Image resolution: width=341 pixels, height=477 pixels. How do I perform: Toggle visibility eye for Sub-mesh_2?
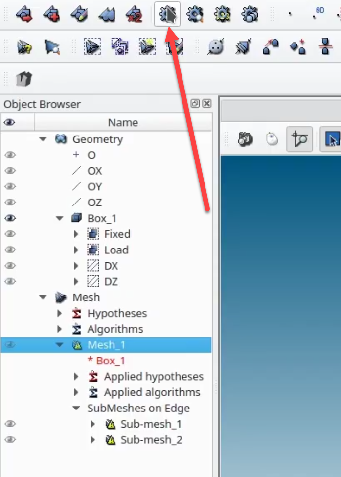click(x=10, y=440)
